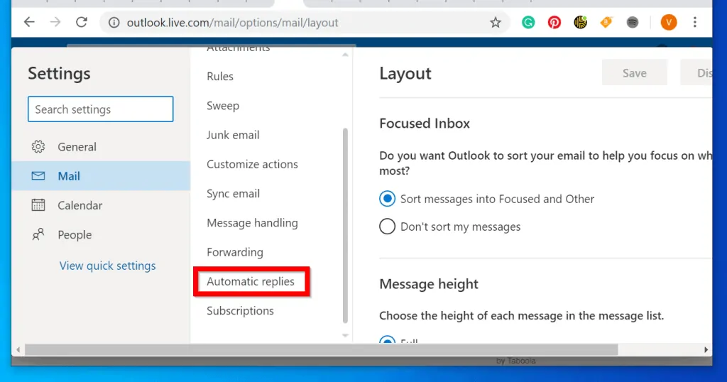Click the orange tag extension icon
This screenshot has width=727, height=382.
tap(606, 22)
